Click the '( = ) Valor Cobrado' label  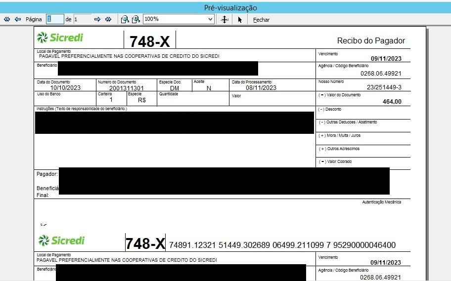[335, 162]
